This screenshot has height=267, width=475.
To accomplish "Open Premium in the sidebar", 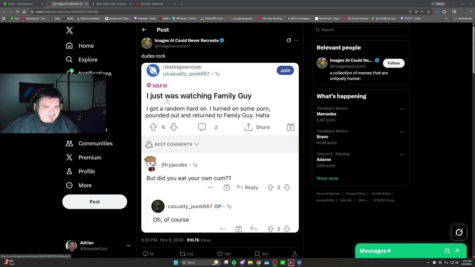I will 83,157.
